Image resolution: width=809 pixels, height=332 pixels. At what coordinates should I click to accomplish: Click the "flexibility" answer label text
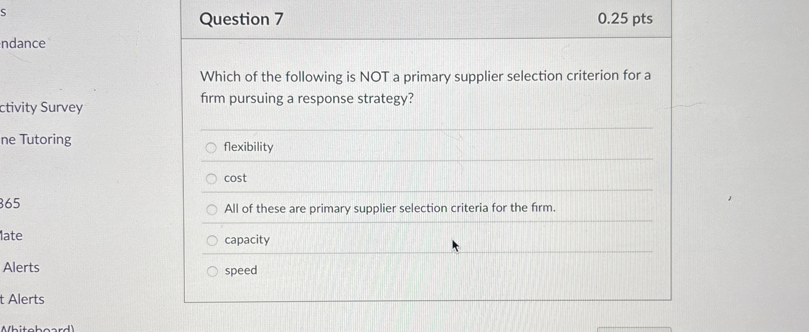point(249,147)
